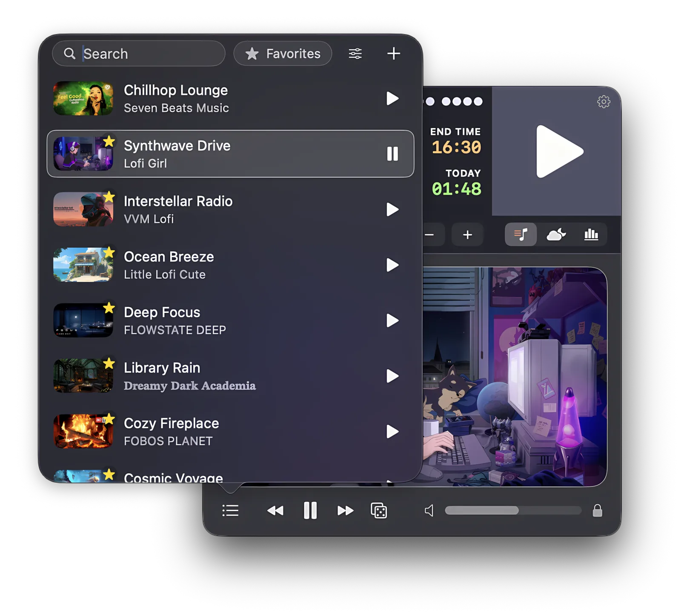Screen dimensions: 681x615
Task: Decrease timer with minus button
Action: pyautogui.click(x=430, y=235)
